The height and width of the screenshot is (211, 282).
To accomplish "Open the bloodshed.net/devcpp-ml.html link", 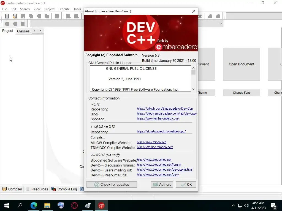I will pyautogui.click(x=165, y=170).
